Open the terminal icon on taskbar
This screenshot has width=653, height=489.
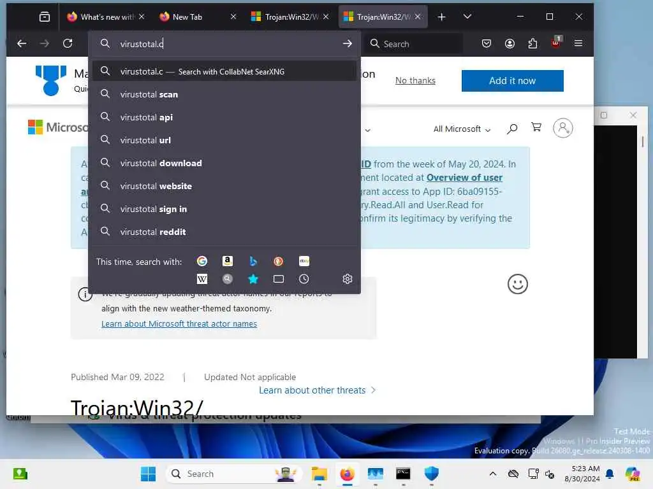point(403,474)
